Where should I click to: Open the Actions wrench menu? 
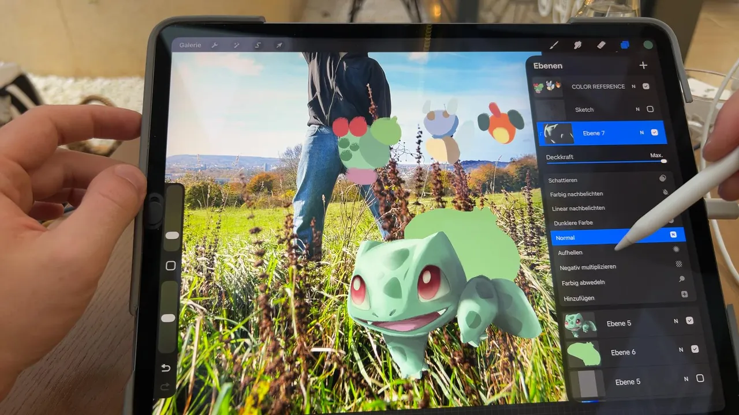pyautogui.click(x=215, y=45)
